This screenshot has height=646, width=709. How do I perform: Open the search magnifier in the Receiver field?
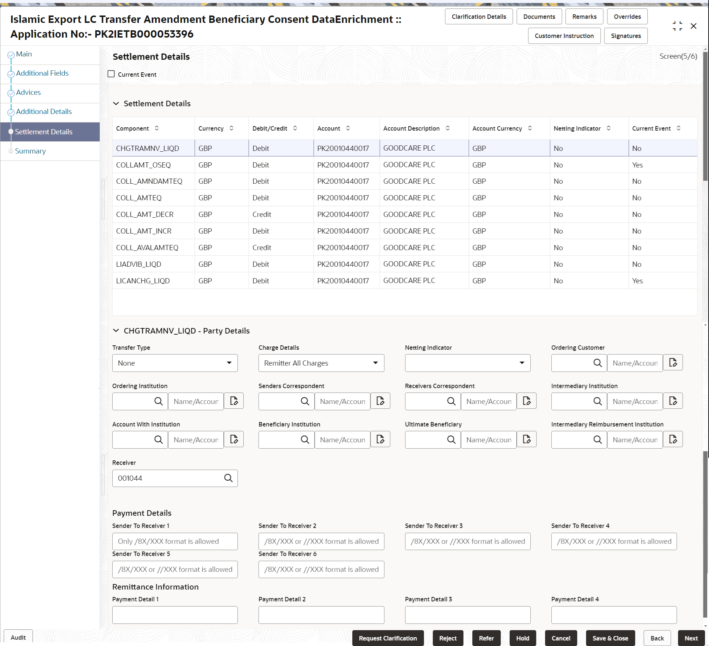(x=228, y=478)
